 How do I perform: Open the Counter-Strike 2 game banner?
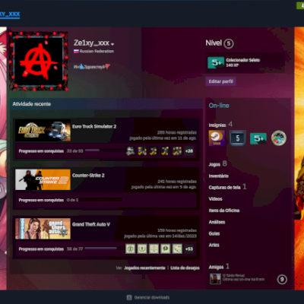click(43, 179)
